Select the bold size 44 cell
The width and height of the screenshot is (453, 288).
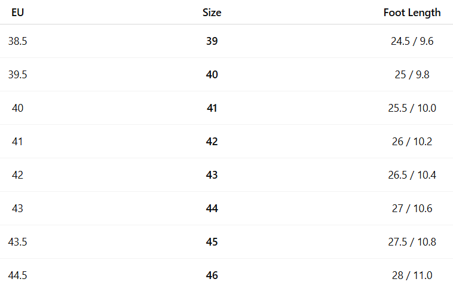[x=212, y=209]
